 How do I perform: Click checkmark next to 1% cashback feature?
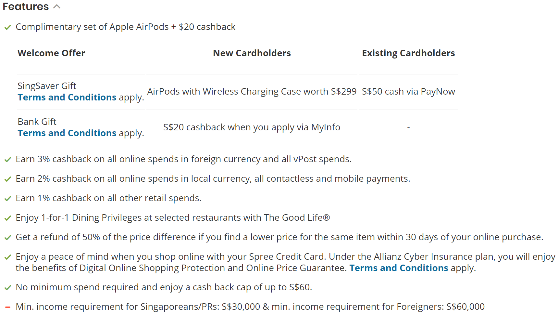point(8,199)
